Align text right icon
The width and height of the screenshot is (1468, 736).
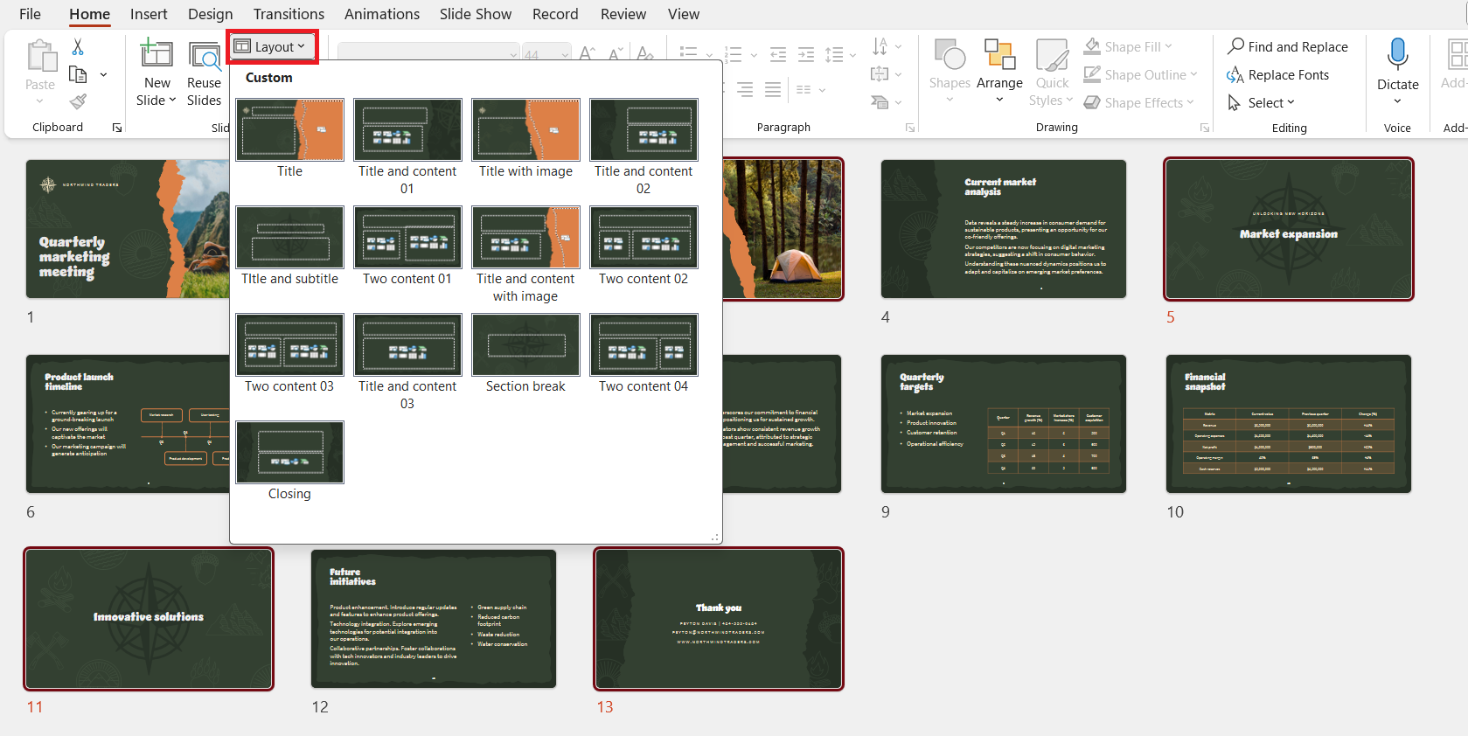[x=745, y=89]
